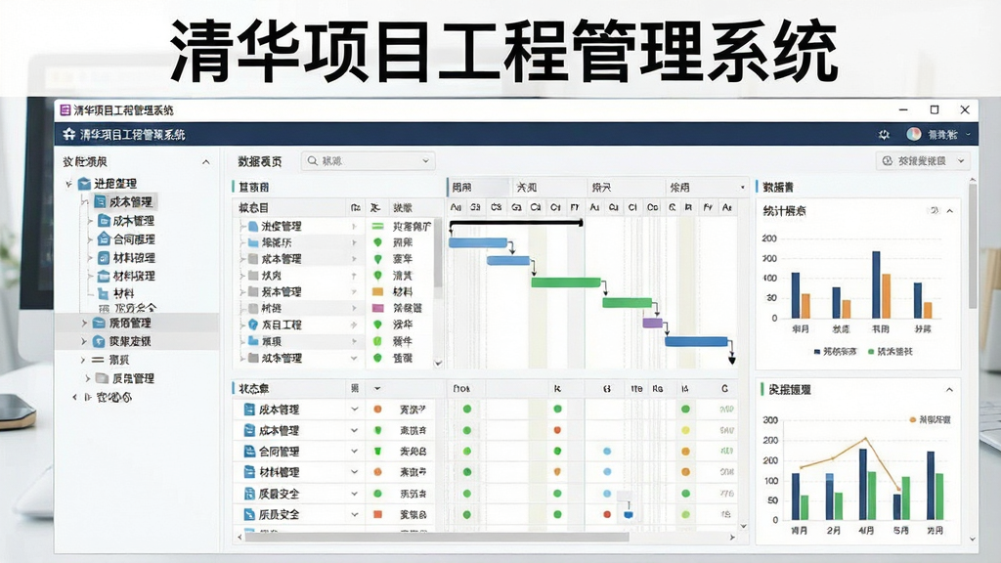Click the magnifier icon in the search box
Viewport: 1001px width, 563px height.
point(312,161)
